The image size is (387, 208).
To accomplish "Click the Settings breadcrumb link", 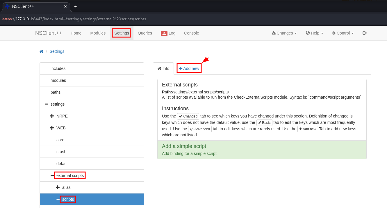I will point(57,51).
